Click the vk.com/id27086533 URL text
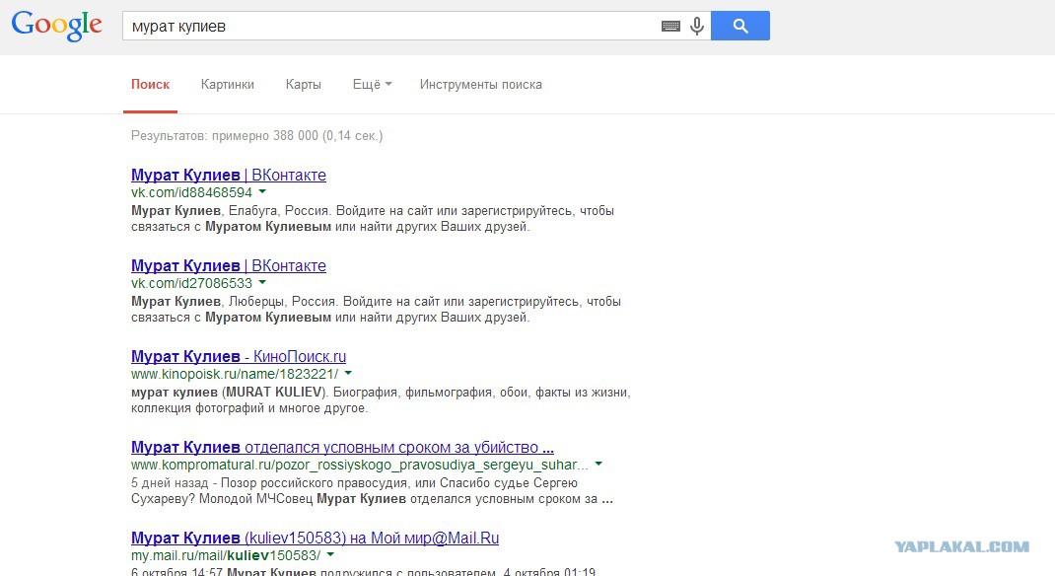Screen dimensions: 1055x576 pyautogui.click(x=191, y=283)
